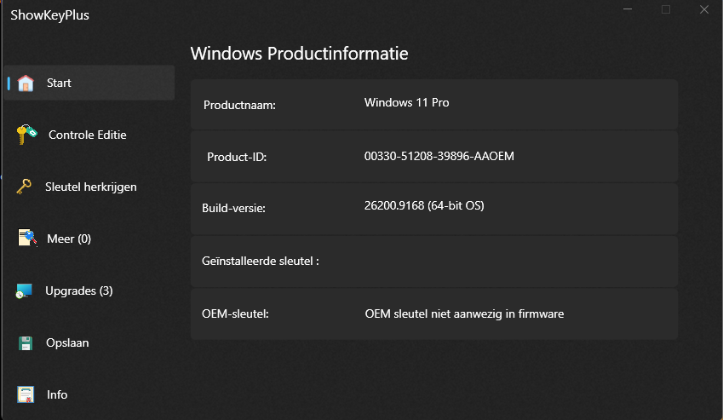The width and height of the screenshot is (723, 420).
Task: Click the certificate icon beside Info
Action: pos(26,394)
